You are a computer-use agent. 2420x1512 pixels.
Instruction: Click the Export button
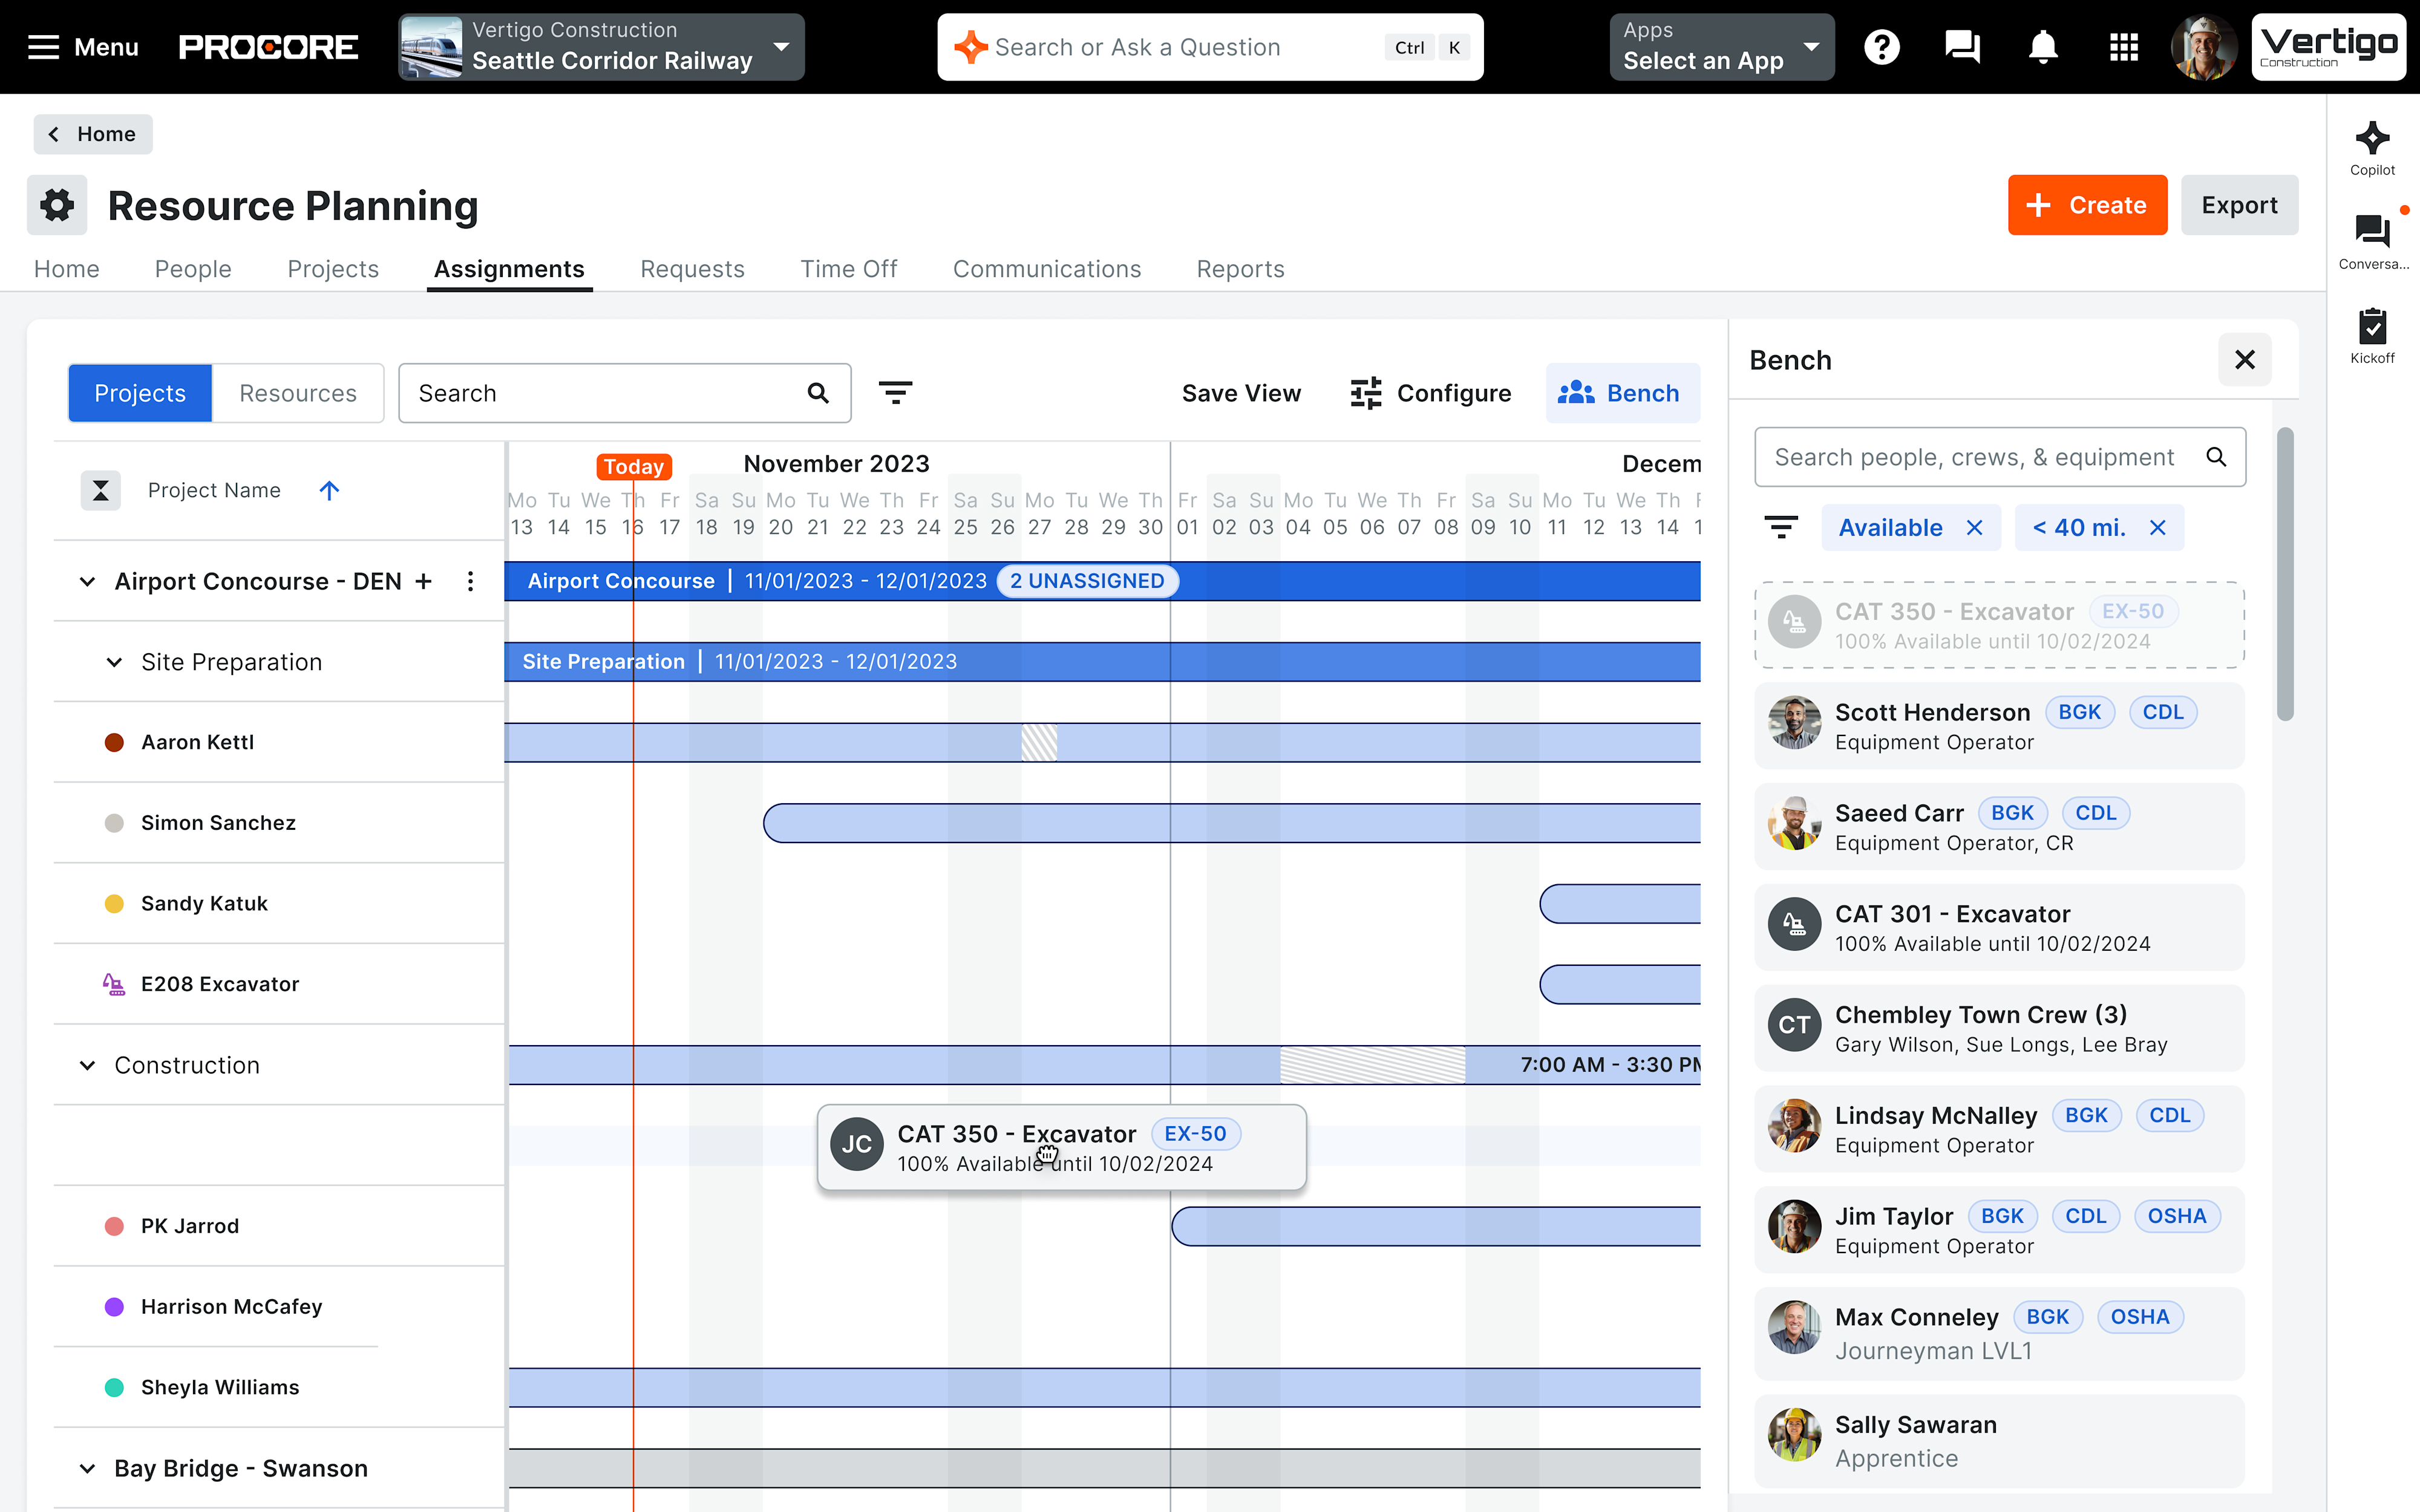(2239, 205)
